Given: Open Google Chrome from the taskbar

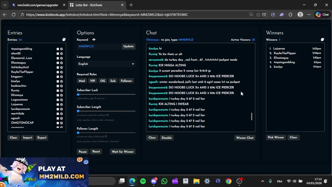Looking at the screenshot, I should [x=229, y=181].
